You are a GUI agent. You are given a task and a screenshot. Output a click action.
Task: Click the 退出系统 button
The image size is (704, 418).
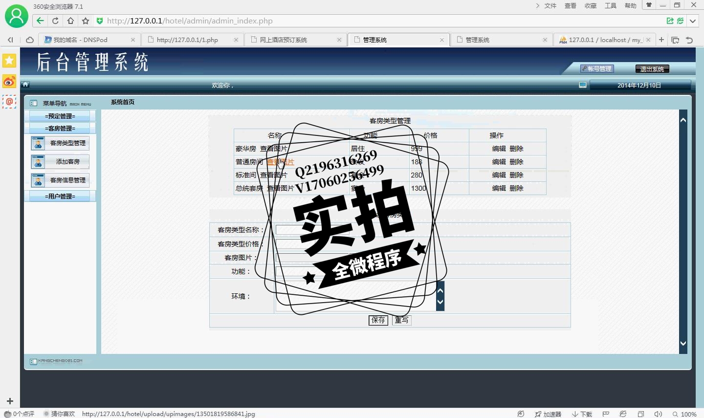click(x=652, y=69)
